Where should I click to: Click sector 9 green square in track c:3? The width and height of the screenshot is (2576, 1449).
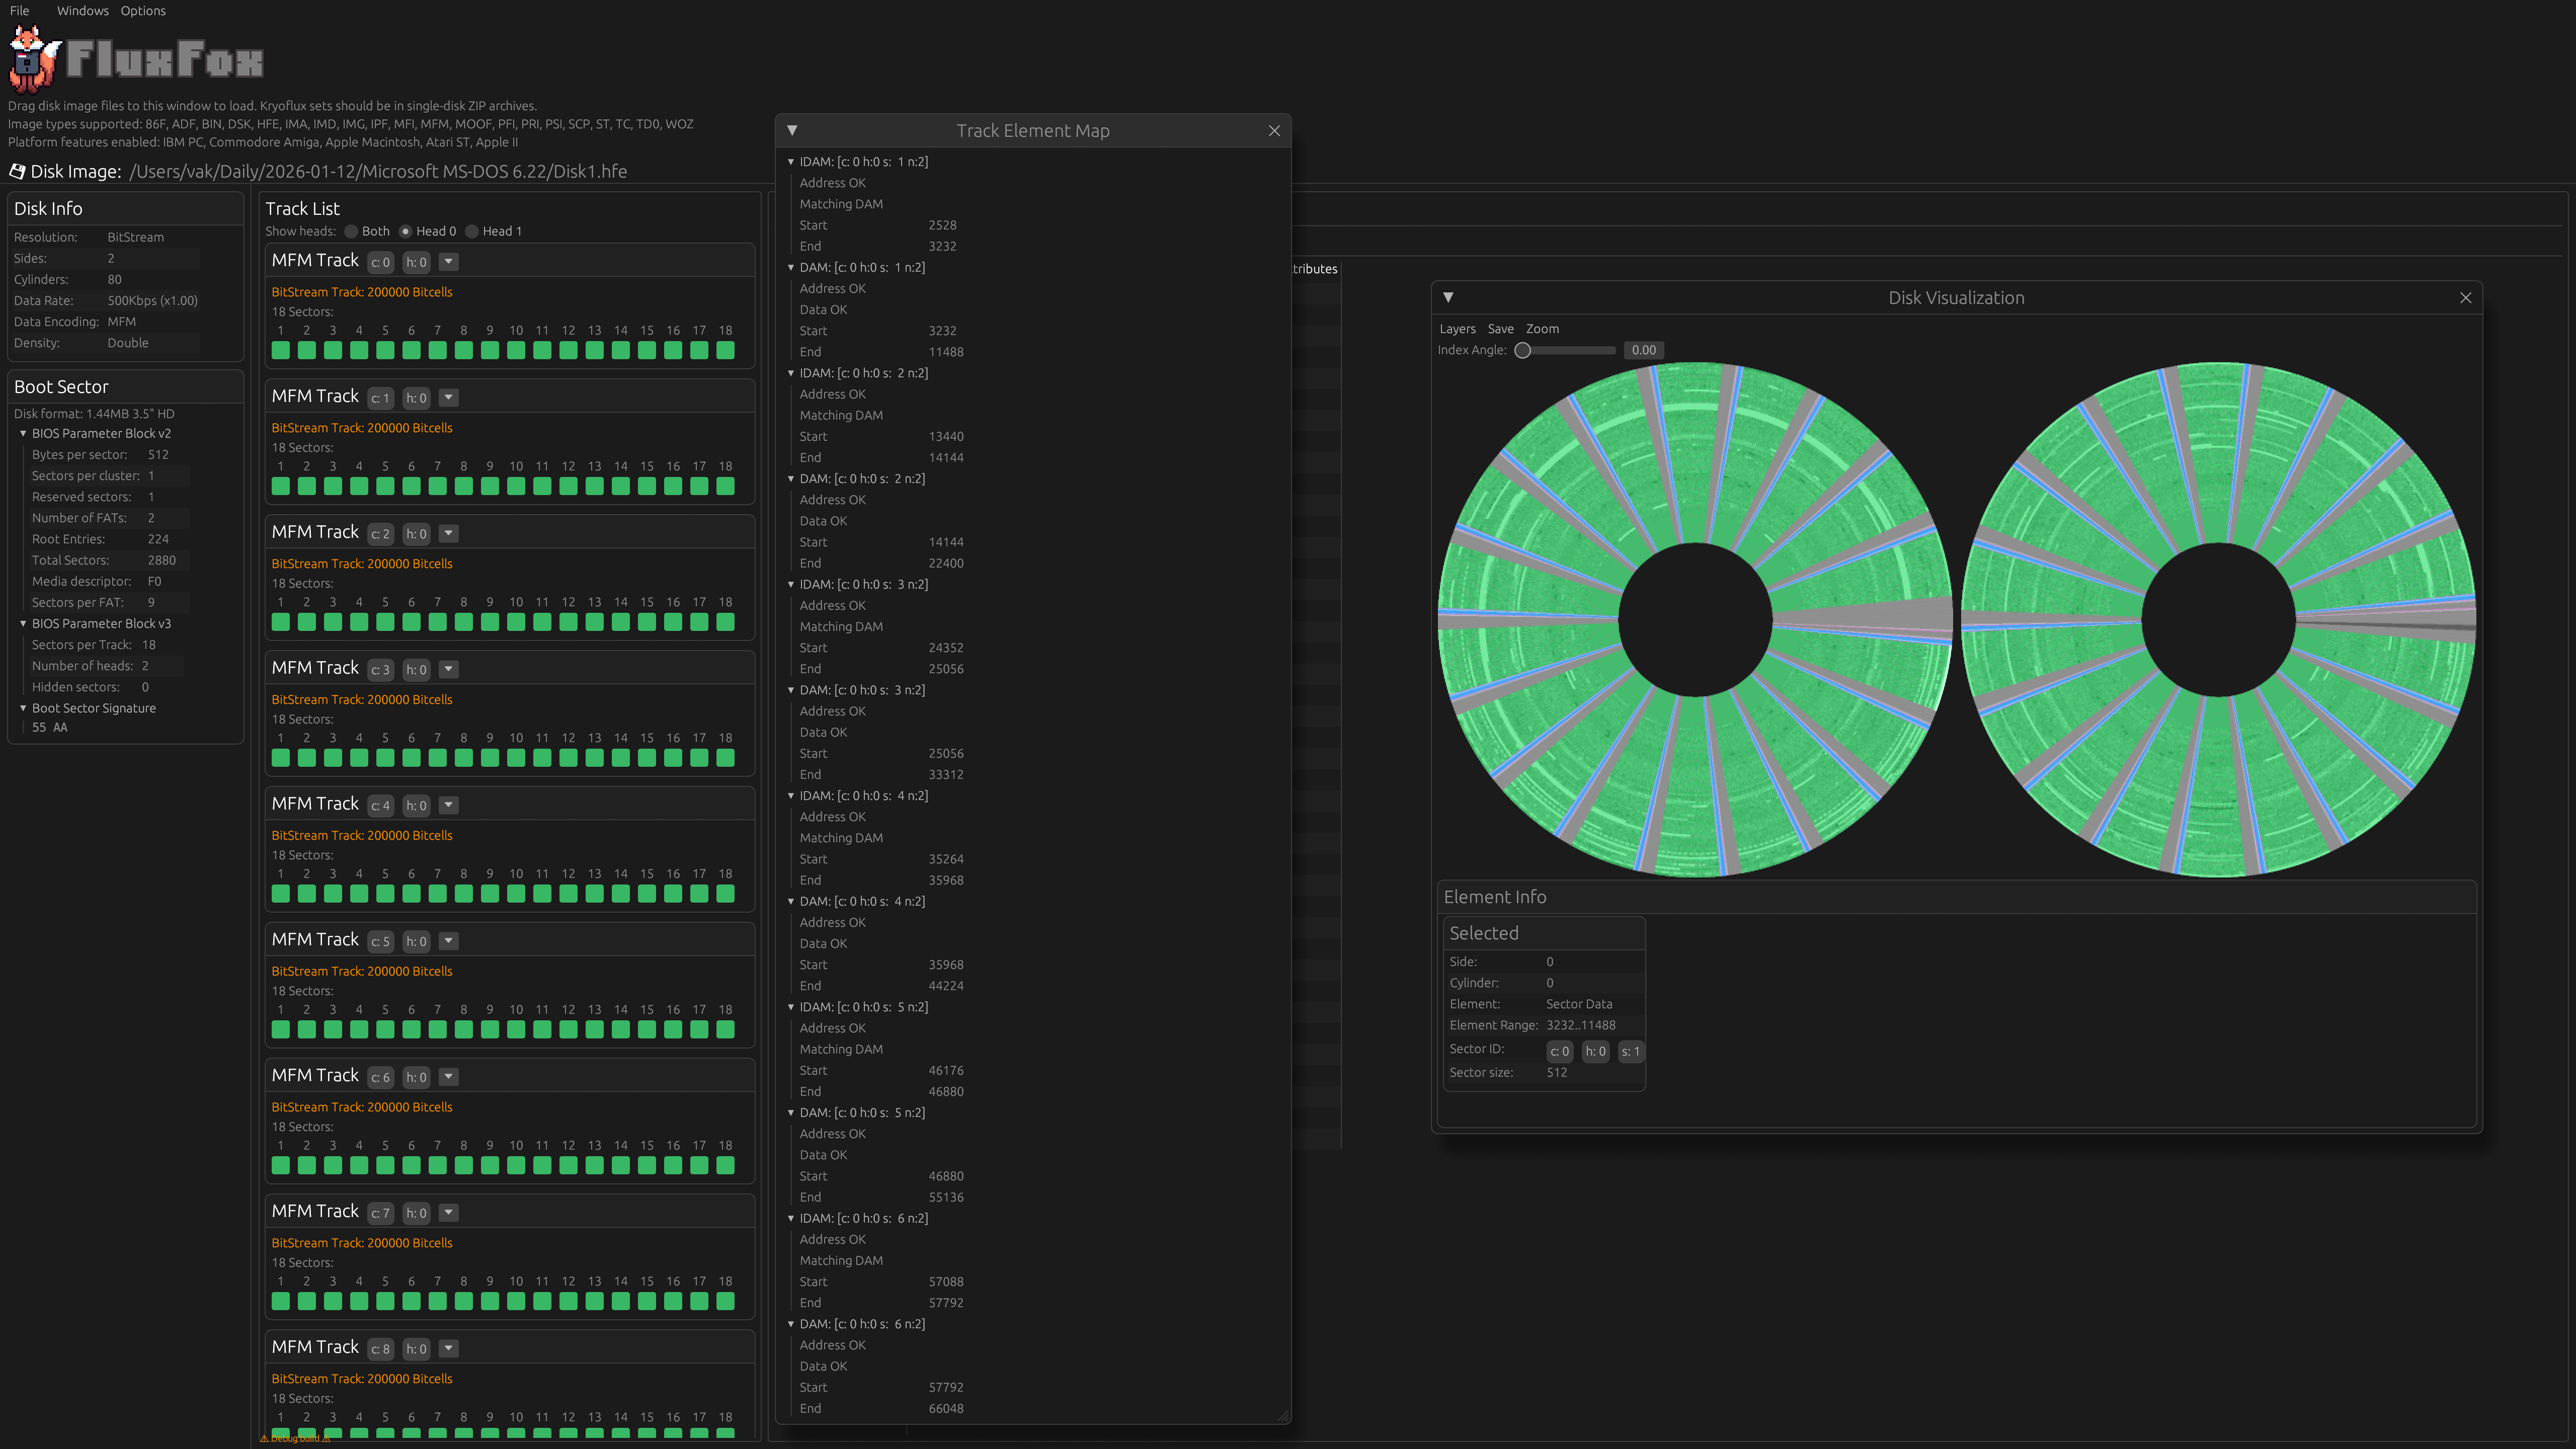click(490, 758)
